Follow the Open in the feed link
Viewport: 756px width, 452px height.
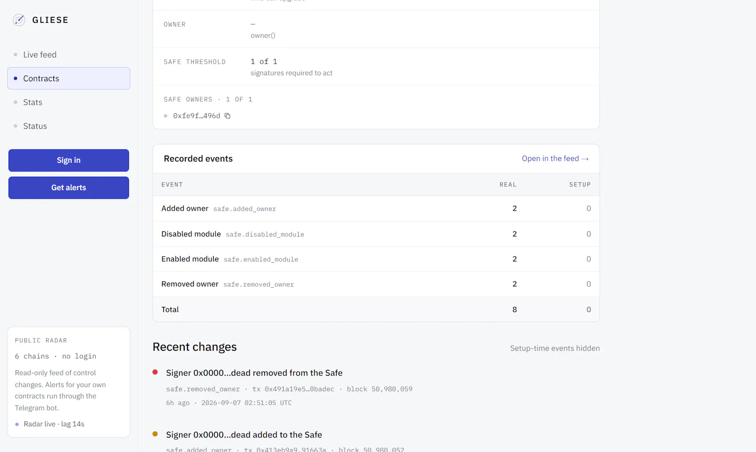(555, 159)
